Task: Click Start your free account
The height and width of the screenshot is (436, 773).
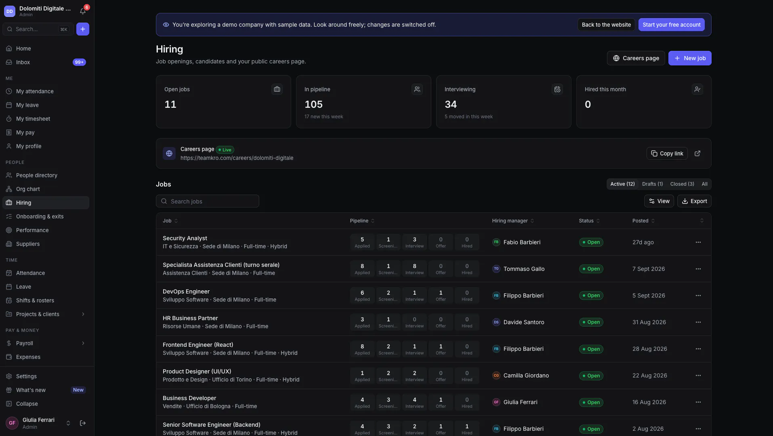Action: pos(671,25)
